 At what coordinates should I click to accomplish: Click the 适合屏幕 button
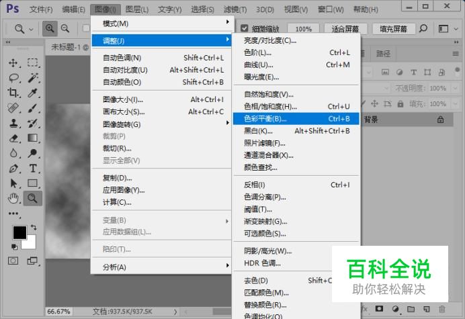coord(345,29)
